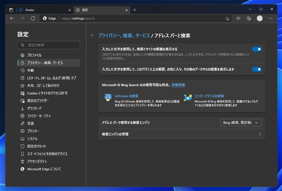This screenshot has width=282, height=191.
Task: Click the InPrivate search shield icon
Action: 108,98
